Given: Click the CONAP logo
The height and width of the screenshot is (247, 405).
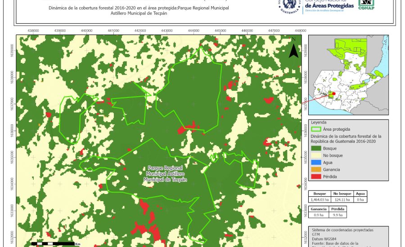Looking at the screenshot, I should click(x=366, y=5).
